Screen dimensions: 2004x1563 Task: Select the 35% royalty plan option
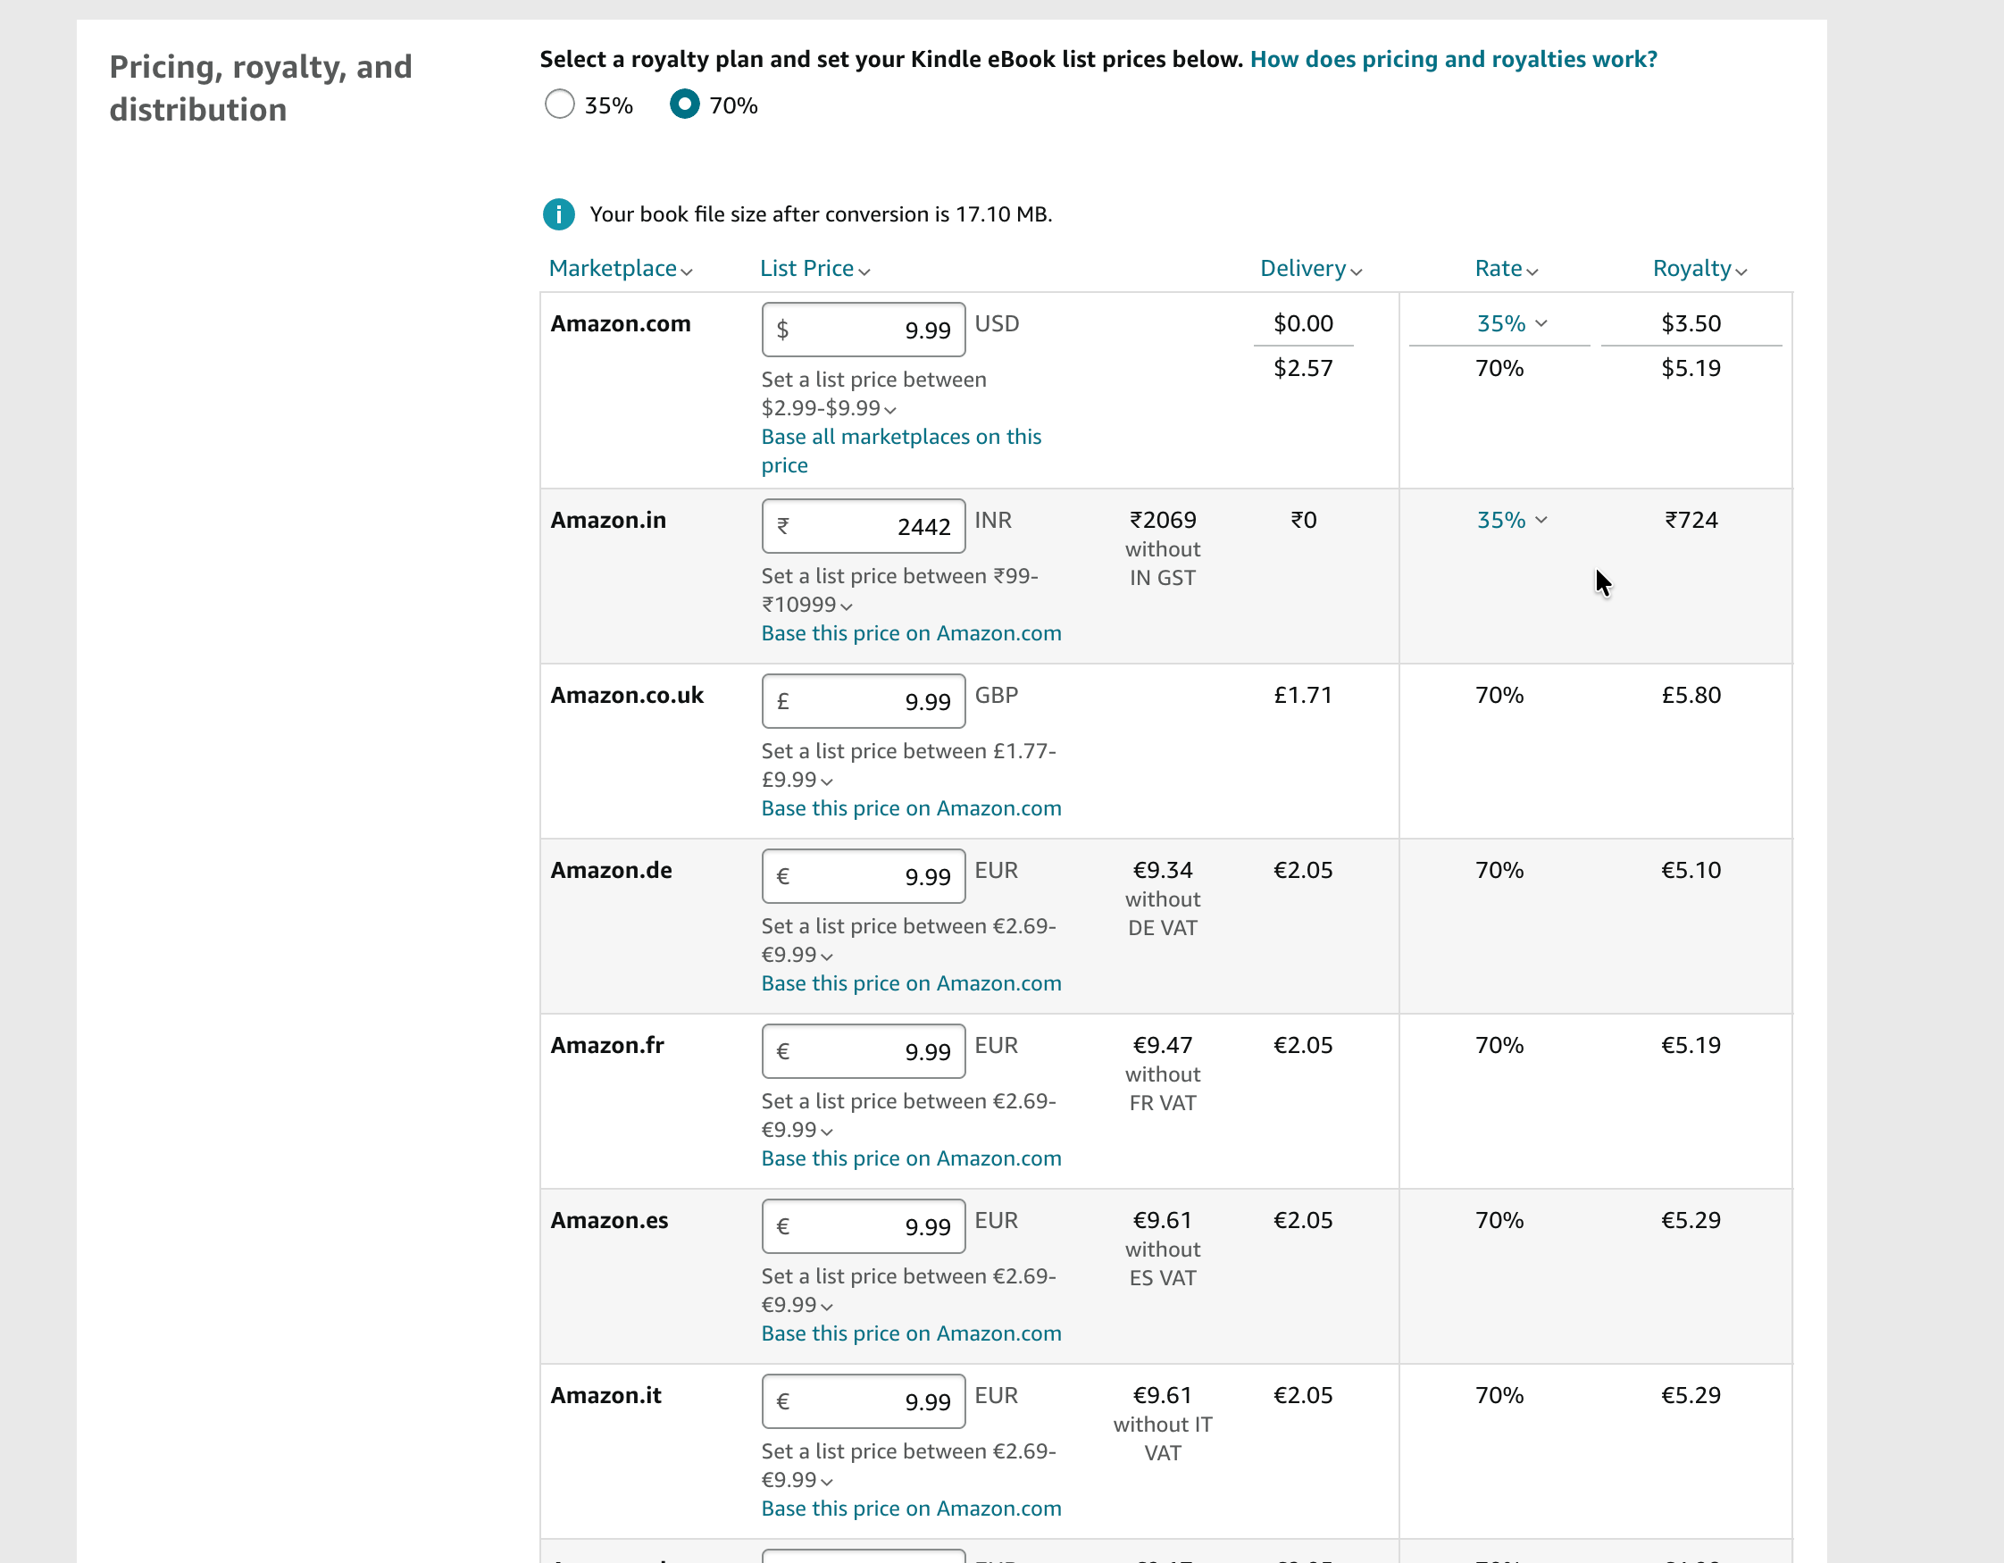coord(560,104)
